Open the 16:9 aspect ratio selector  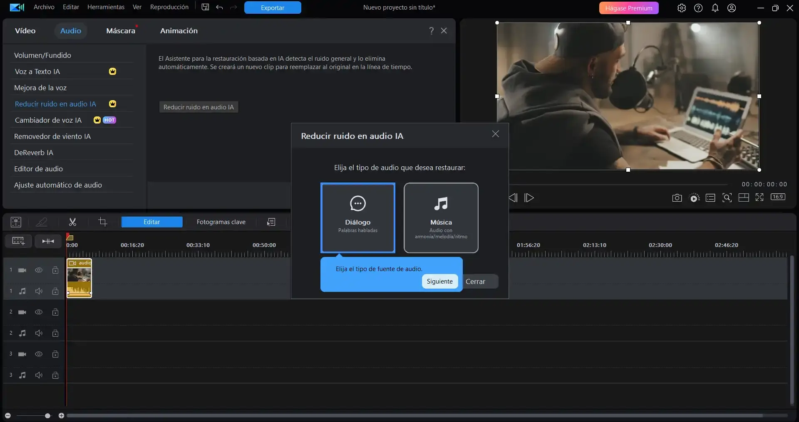pos(778,197)
